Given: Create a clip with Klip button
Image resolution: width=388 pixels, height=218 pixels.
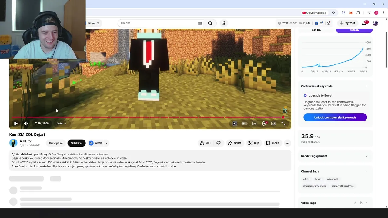Looking at the screenshot, I should 253,143.
